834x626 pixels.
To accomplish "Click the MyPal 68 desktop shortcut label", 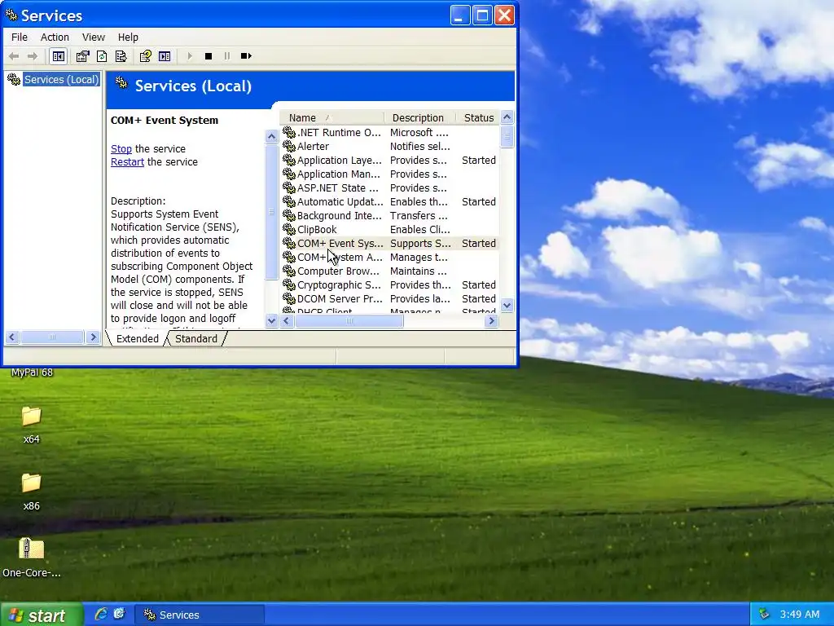I will 32,372.
